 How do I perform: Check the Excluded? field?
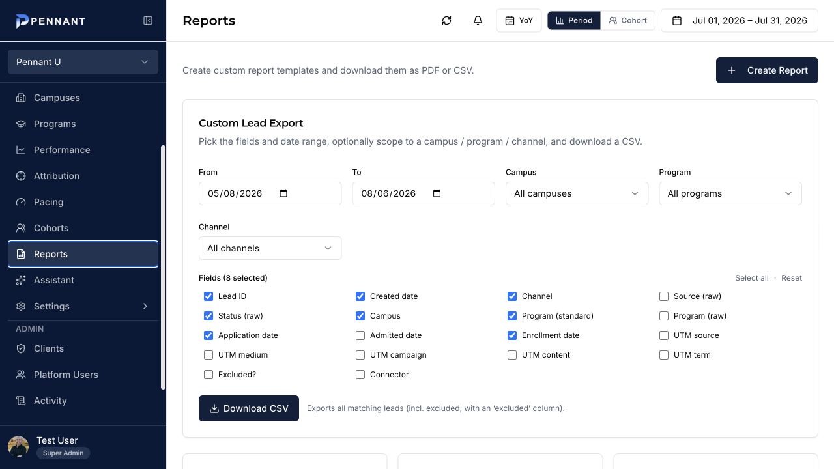[x=208, y=375]
